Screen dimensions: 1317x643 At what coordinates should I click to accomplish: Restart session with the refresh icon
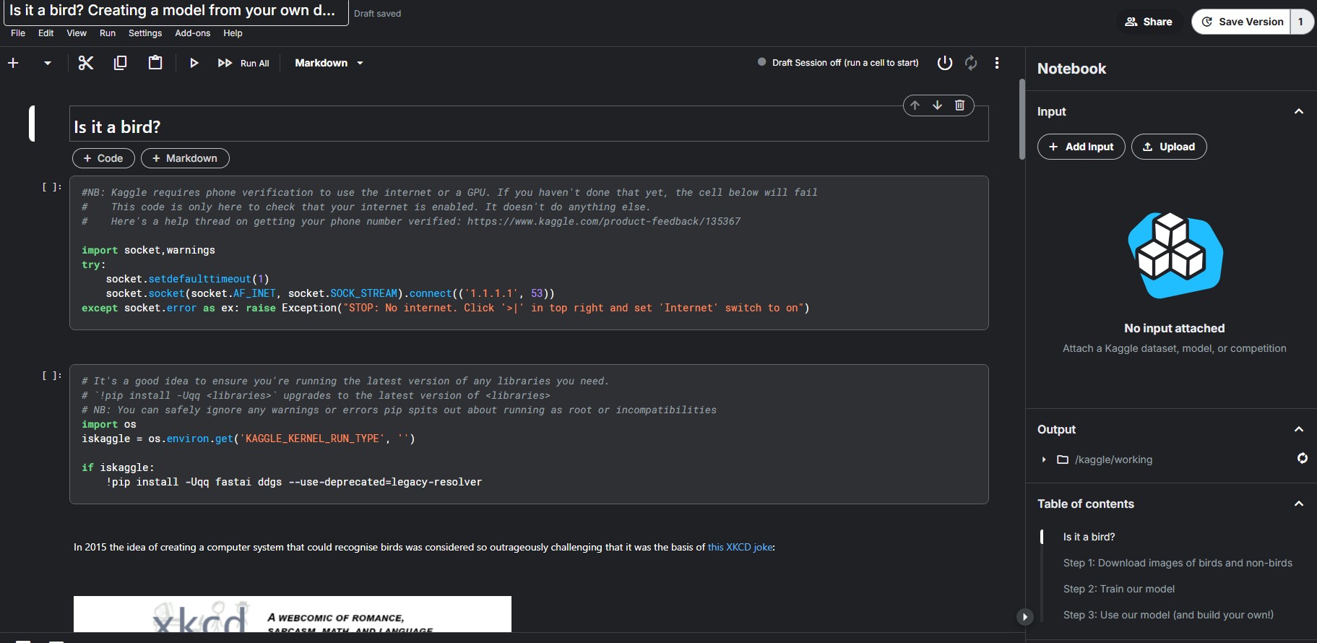tap(971, 63)
